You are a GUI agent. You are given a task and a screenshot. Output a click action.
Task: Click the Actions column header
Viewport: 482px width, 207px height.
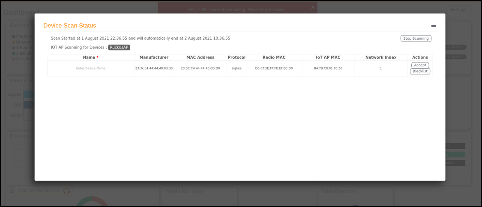[x=420, y=57]
